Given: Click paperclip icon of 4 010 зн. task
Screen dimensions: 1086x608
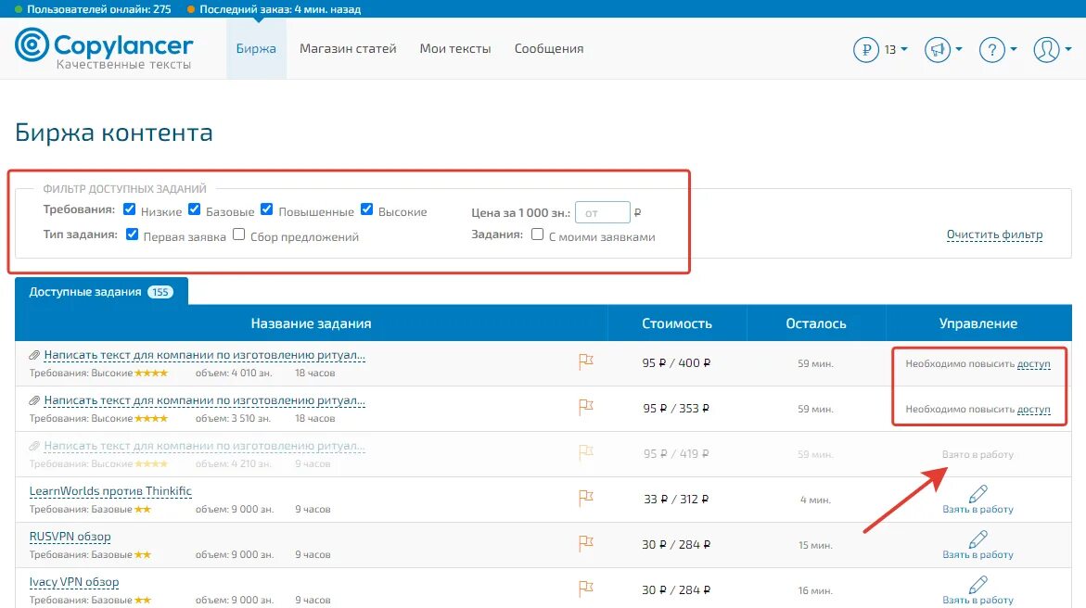Looking at the screenshot, I should (34, 355).
